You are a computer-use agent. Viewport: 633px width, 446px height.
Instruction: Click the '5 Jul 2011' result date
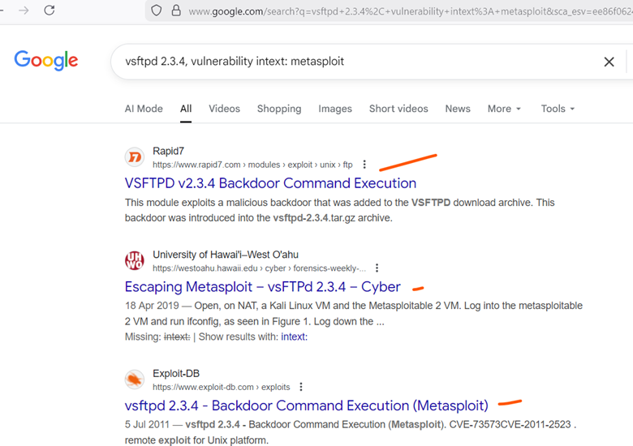coord(148,425)
